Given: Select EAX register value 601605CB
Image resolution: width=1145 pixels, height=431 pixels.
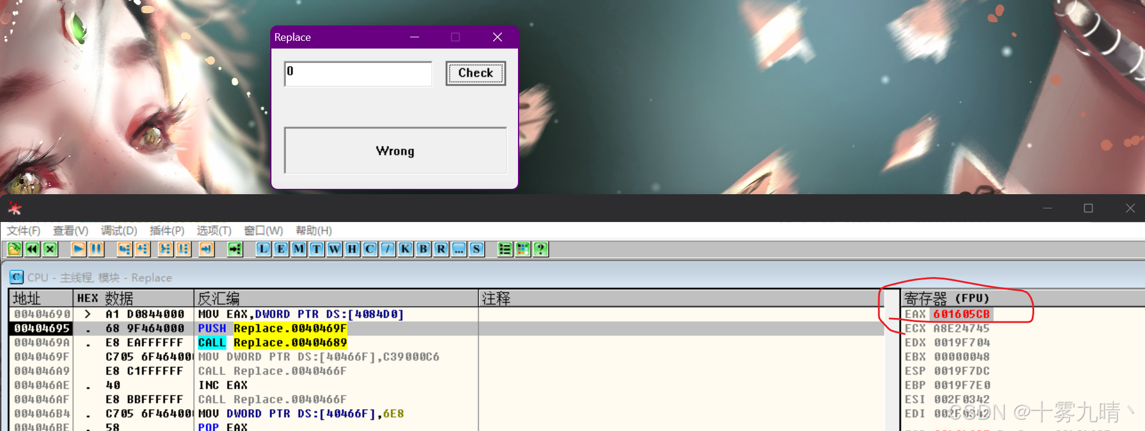Looking at the screenshot, I should tap(962, 314).
